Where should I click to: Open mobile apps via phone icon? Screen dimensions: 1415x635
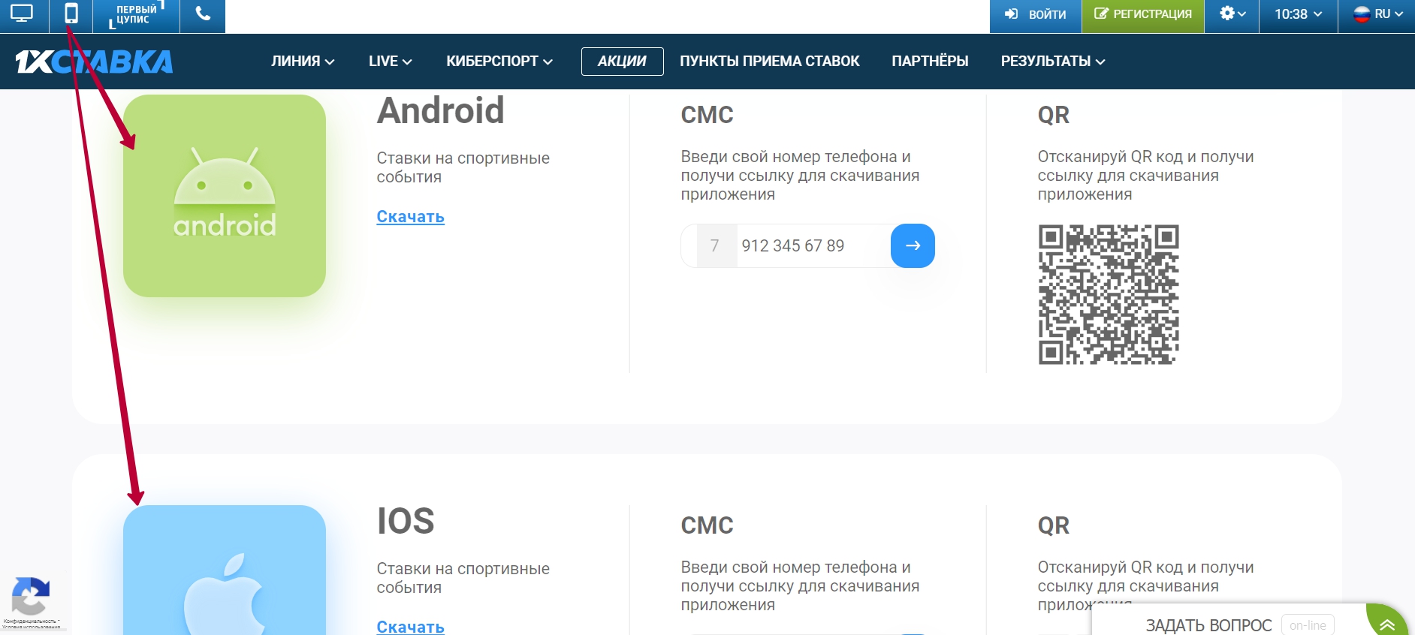(71, 14)
